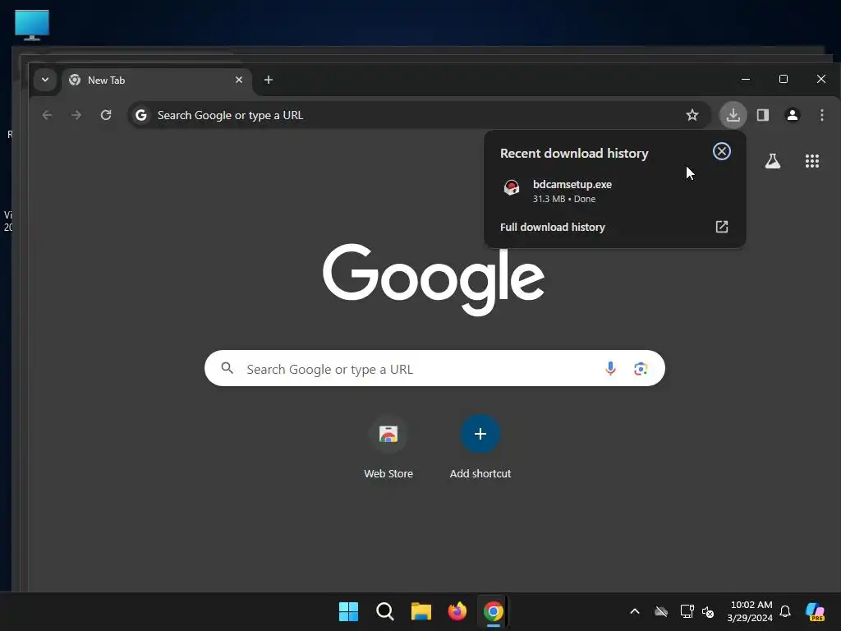Open the notifications bell icon
Image resolution: width=841 pixels, height=631 pixels.
click(x=785, y=611)
